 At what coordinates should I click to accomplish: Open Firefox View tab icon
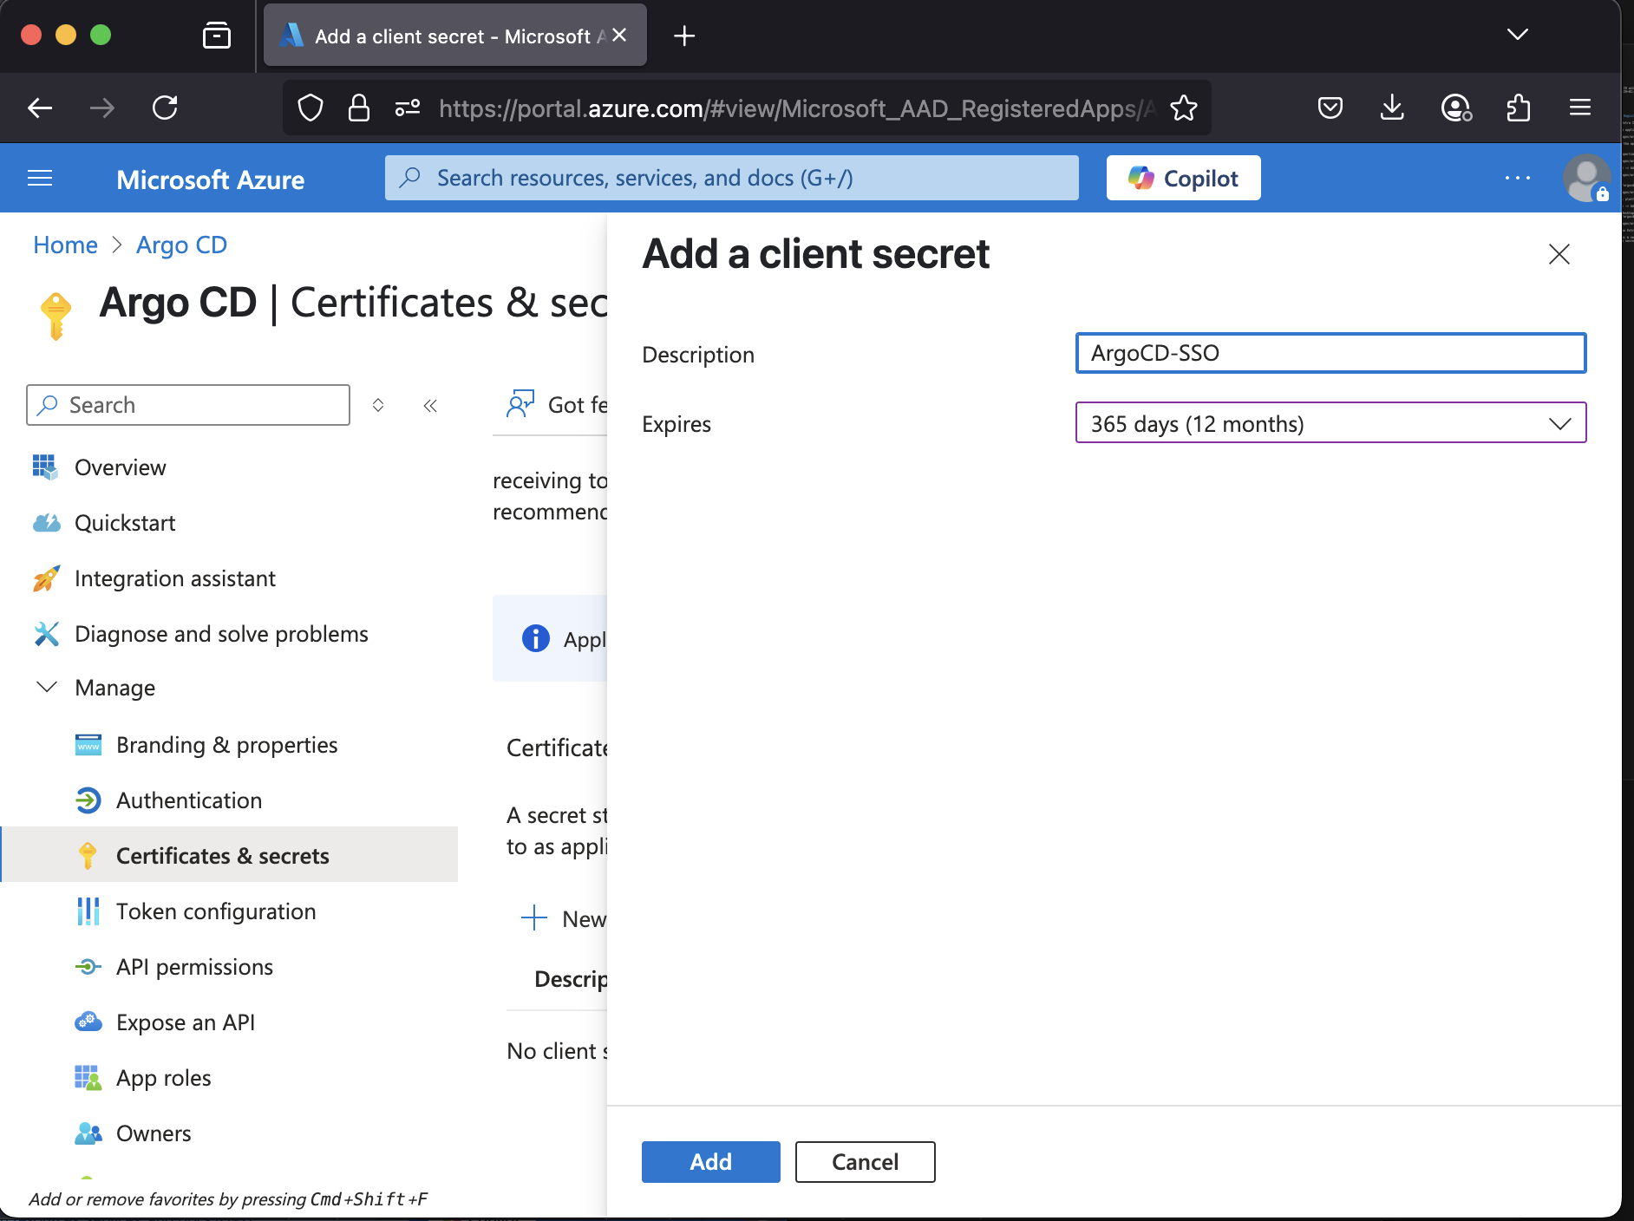pos(217,36)
